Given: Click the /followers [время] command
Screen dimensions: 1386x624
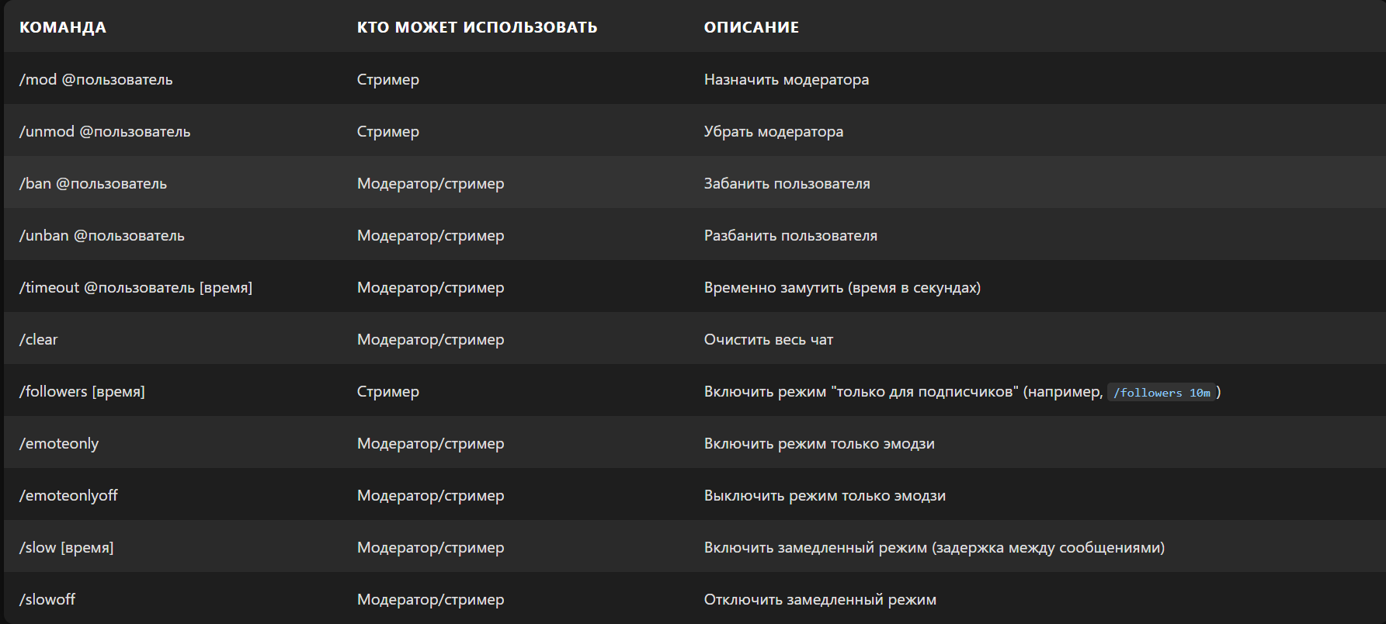Looking at the screenshot, I should (x=82, y=391).
